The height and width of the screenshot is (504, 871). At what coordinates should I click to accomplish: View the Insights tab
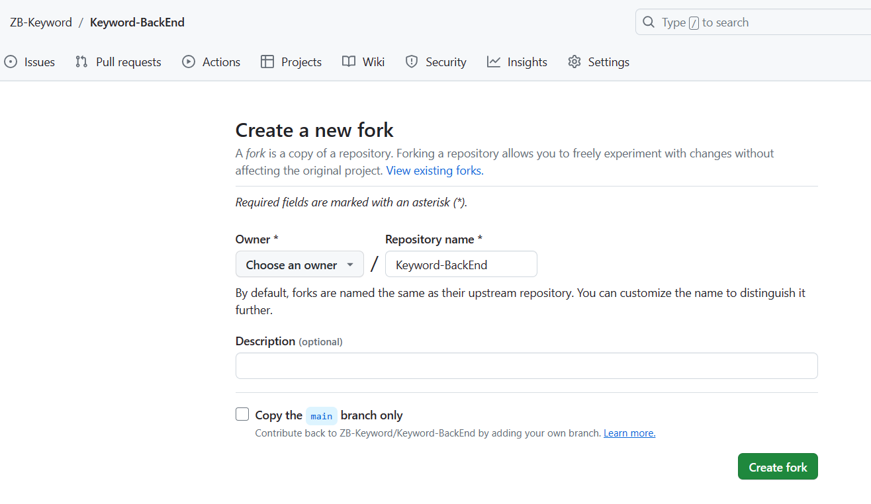(518, 62)
